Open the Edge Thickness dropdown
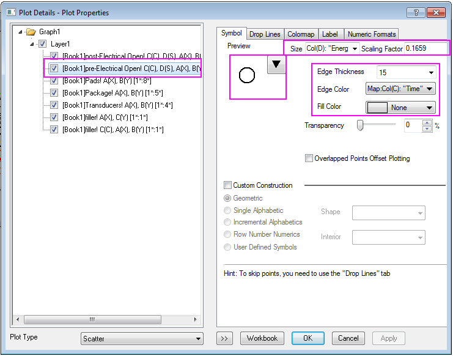This screenshot has width=453, height=356. coord(406,72)
